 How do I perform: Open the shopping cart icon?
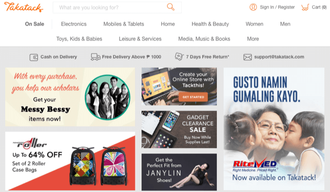pyautogui.click(x=305, y=8)
